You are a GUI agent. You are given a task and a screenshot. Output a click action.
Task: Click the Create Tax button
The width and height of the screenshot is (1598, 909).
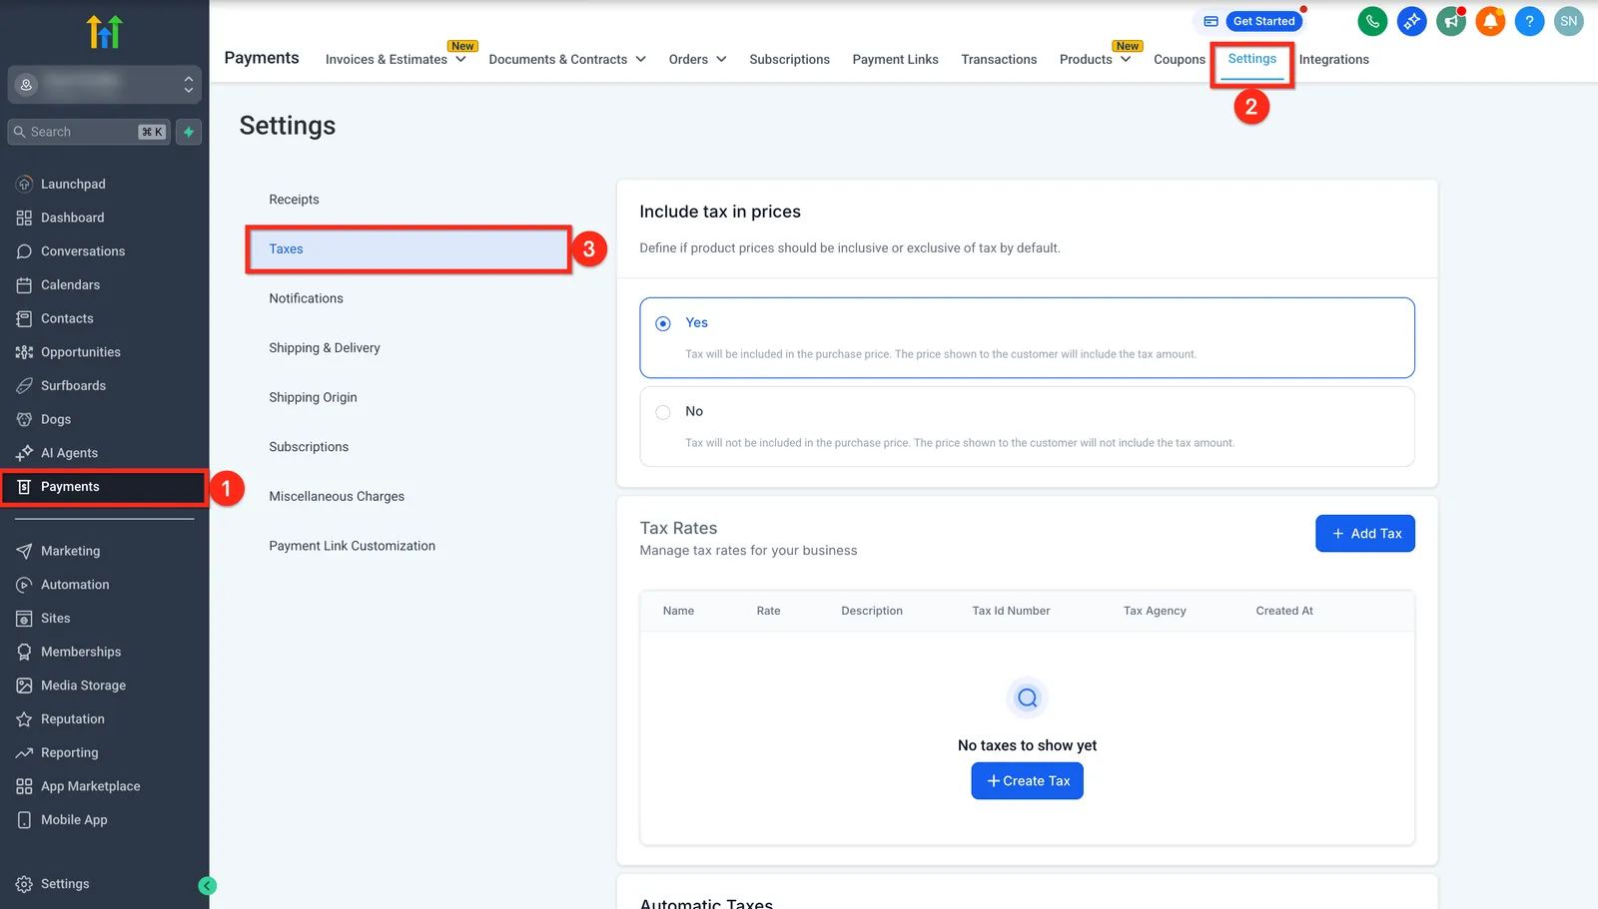1027,781
